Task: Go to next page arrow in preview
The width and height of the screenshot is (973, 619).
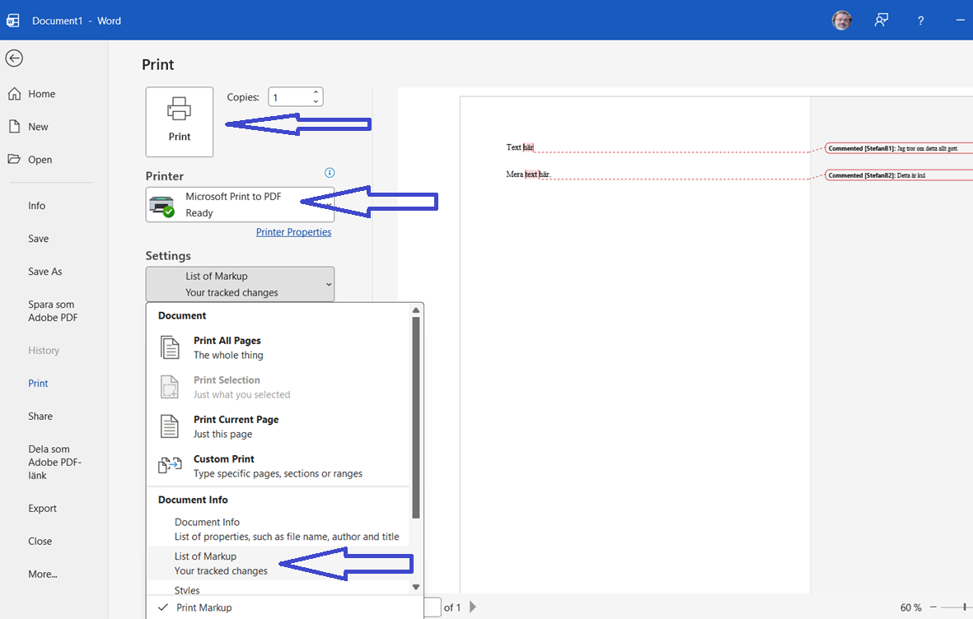Action: point(473,607)
